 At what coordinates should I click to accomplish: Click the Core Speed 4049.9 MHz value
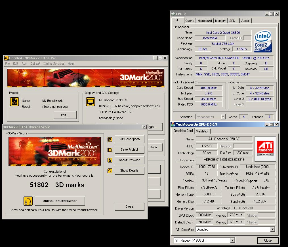(209, 88)
